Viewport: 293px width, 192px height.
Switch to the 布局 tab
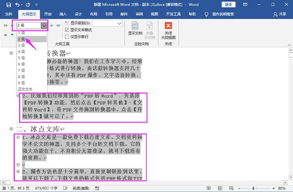point(93,14)
